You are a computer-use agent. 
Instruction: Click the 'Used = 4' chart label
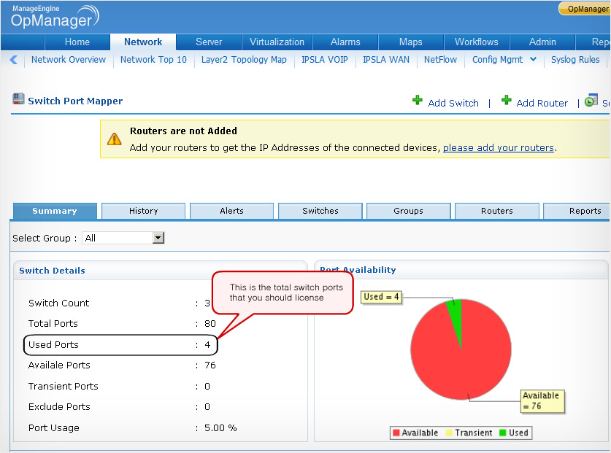[382, 297]
